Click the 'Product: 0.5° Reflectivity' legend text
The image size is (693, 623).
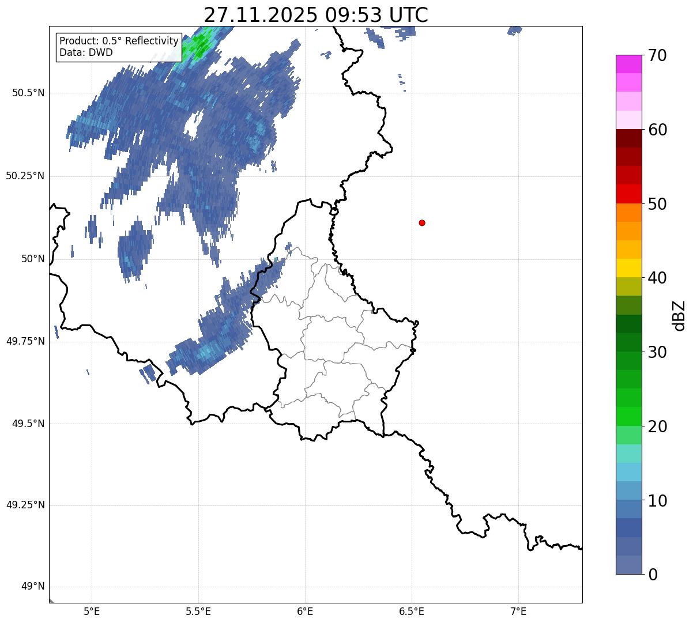(119, 41)
